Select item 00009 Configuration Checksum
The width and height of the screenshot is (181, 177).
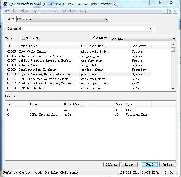79,70
